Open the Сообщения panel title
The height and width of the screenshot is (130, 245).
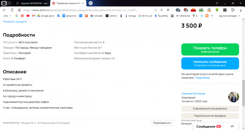pyautogui.click(x=206, y=127)
